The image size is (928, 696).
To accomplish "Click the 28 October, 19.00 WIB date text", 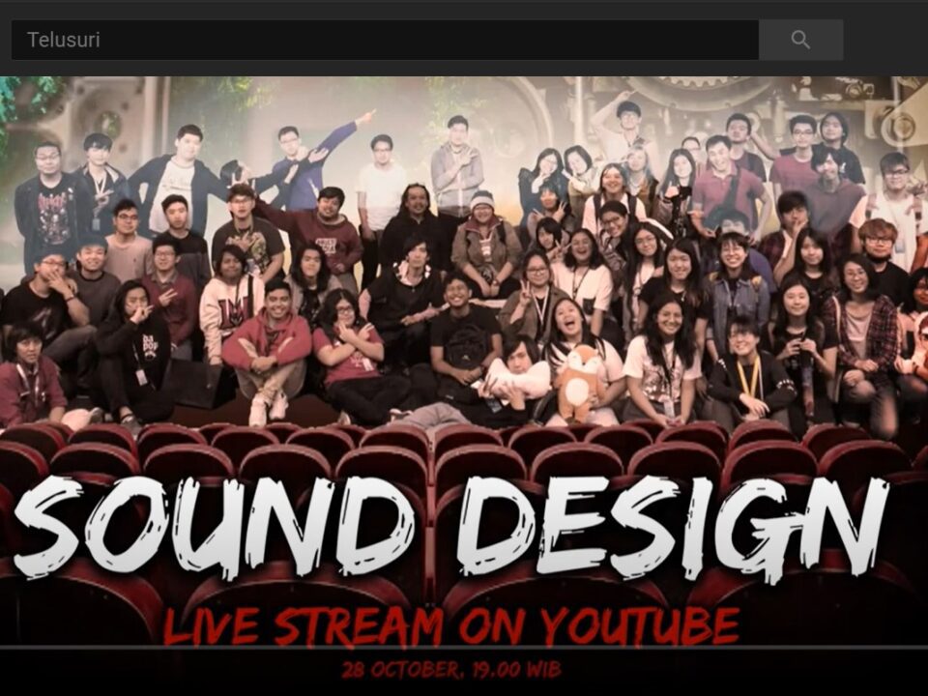I will coord(452,669).
